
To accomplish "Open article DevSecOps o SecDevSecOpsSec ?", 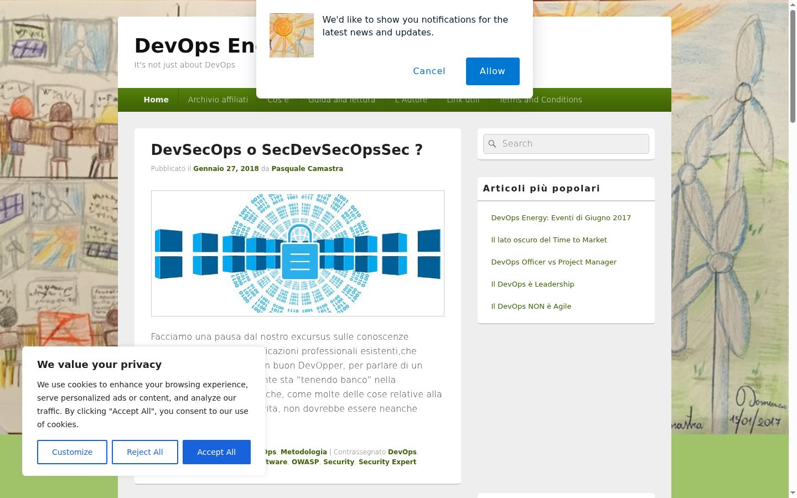I will coord(287,150).
